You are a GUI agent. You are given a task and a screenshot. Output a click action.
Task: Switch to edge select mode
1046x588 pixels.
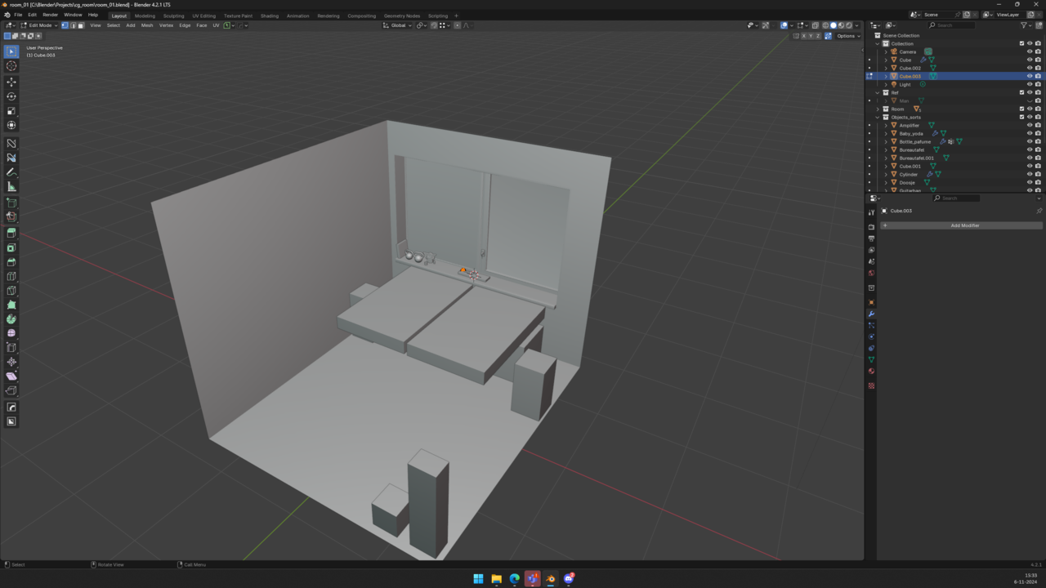coord(73,25)
